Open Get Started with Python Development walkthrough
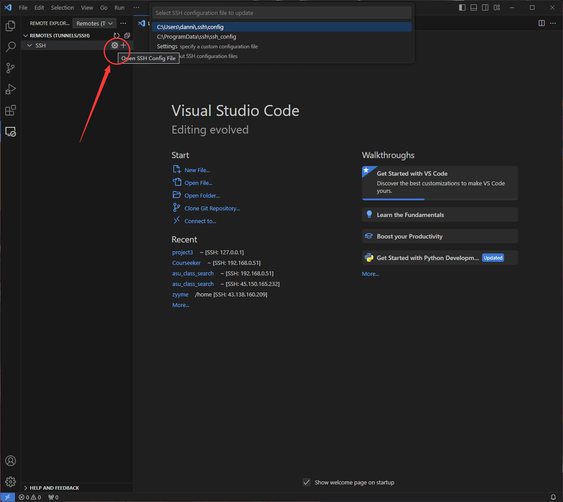The image size is (563, 502). (440, 258)
